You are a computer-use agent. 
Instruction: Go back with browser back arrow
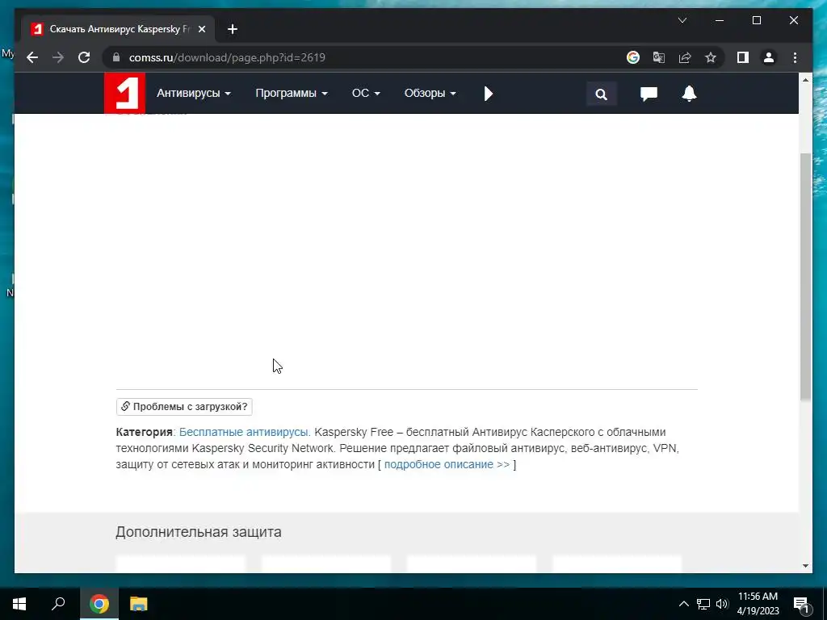(32, 57)
